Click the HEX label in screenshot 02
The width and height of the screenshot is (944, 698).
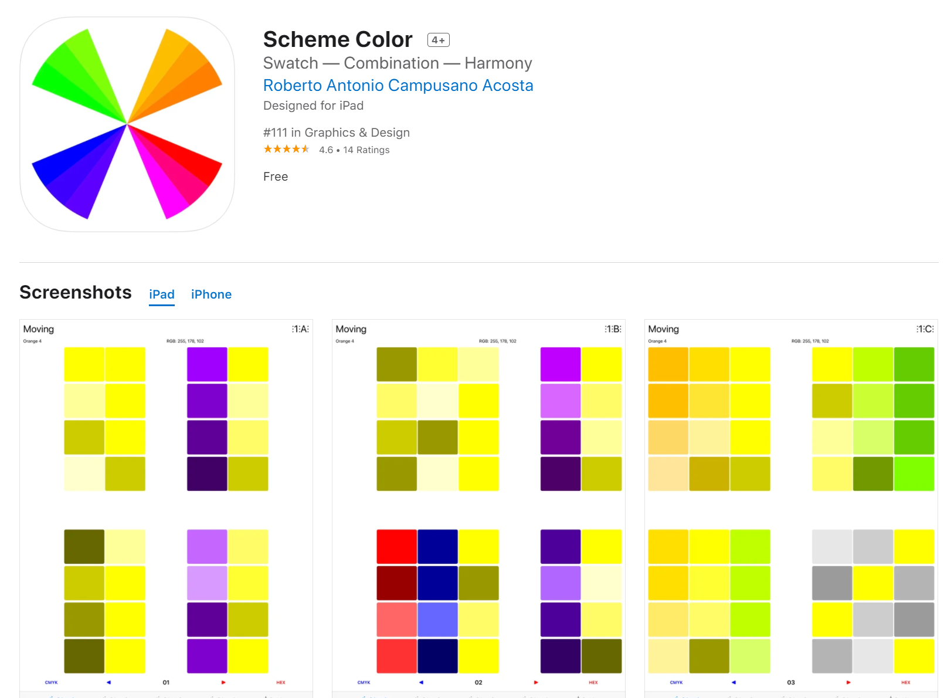[593, 682]
